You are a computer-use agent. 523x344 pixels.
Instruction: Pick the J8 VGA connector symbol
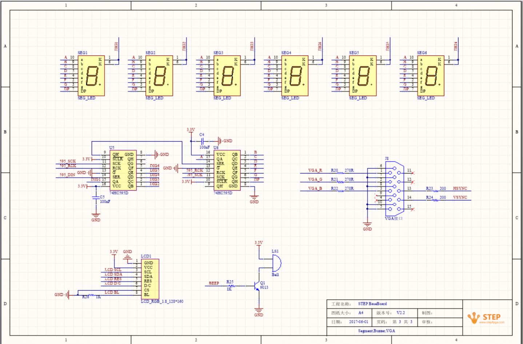coord(395,189)
